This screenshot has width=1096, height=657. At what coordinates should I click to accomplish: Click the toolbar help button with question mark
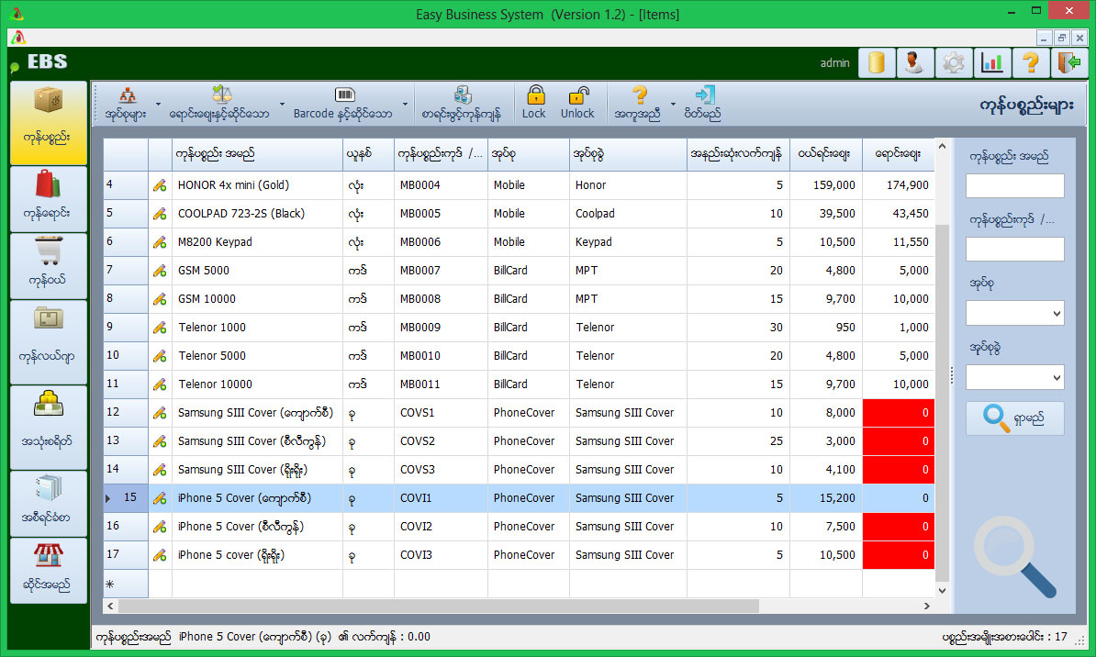point(637,103)
